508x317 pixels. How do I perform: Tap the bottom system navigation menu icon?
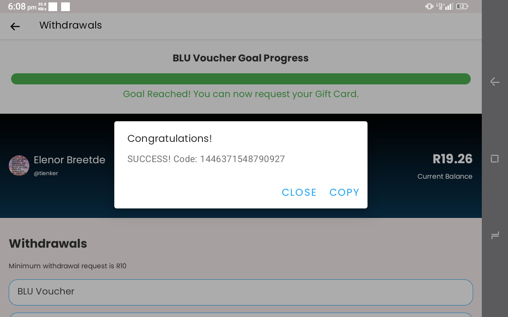click(x=495, y=236)
